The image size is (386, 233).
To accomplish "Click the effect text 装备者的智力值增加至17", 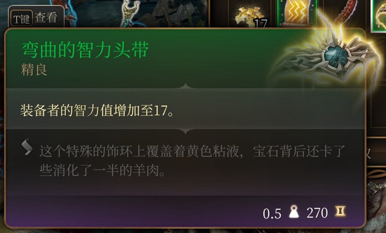I will coord(97,111).
